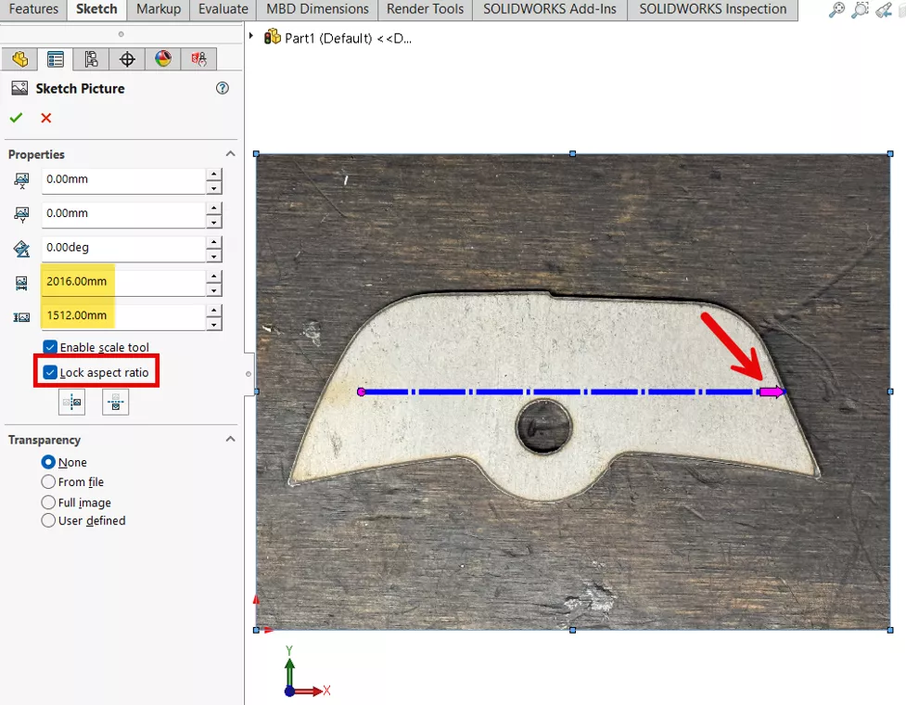
Task: Switch to the Evaluate tab
Action: coord(223,9)
